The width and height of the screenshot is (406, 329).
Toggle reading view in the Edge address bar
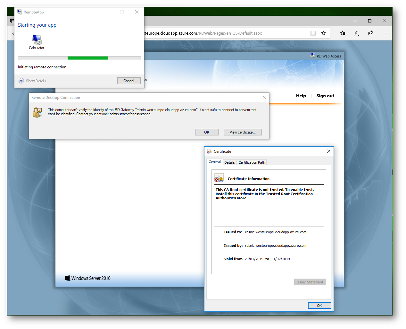tap(313, 33)
